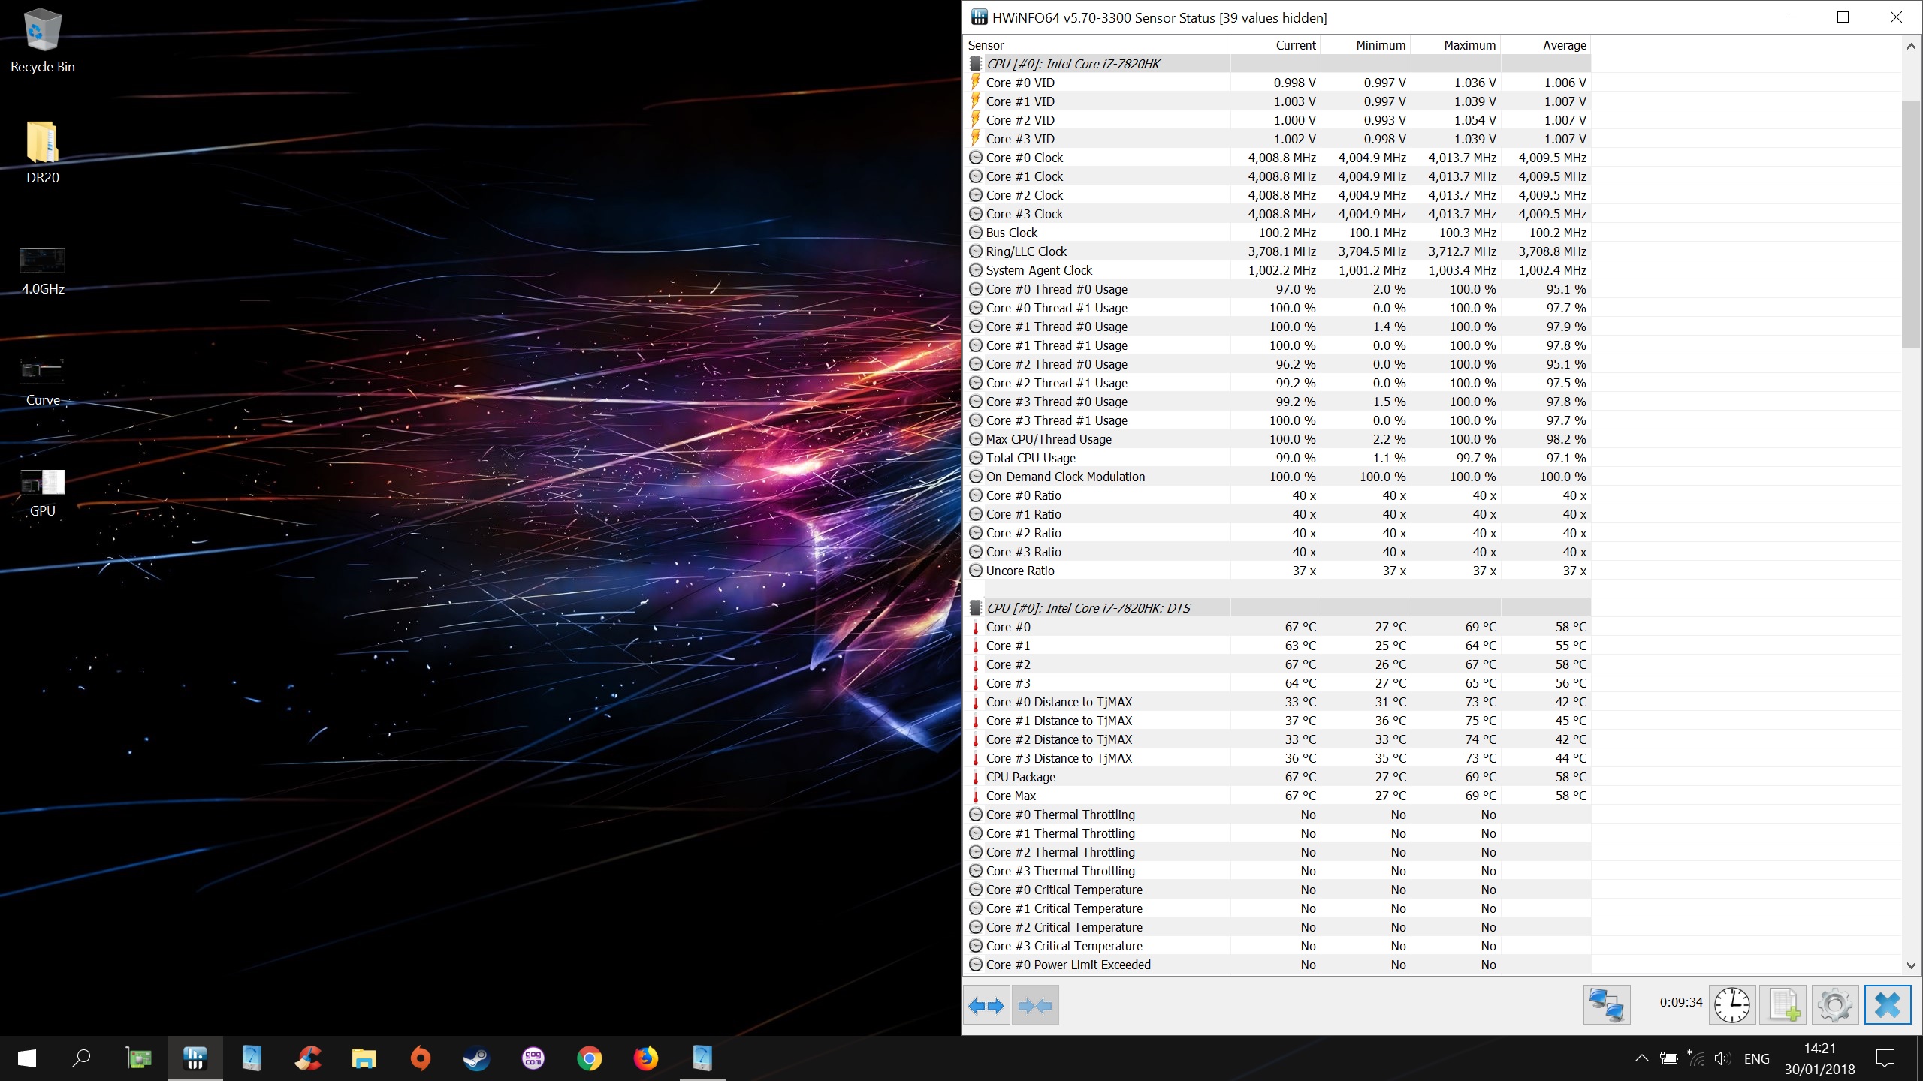Select Core #1 Distance to TjMAX row
1923x1081 pixels.
(x=1277, y=721)
